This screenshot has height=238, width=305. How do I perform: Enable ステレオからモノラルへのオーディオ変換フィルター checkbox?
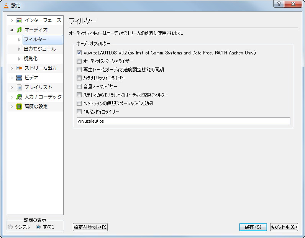coord(79,95)
